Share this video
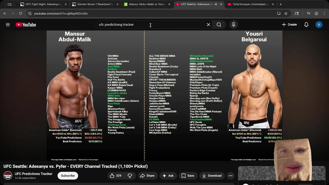 tap(148, 176)
